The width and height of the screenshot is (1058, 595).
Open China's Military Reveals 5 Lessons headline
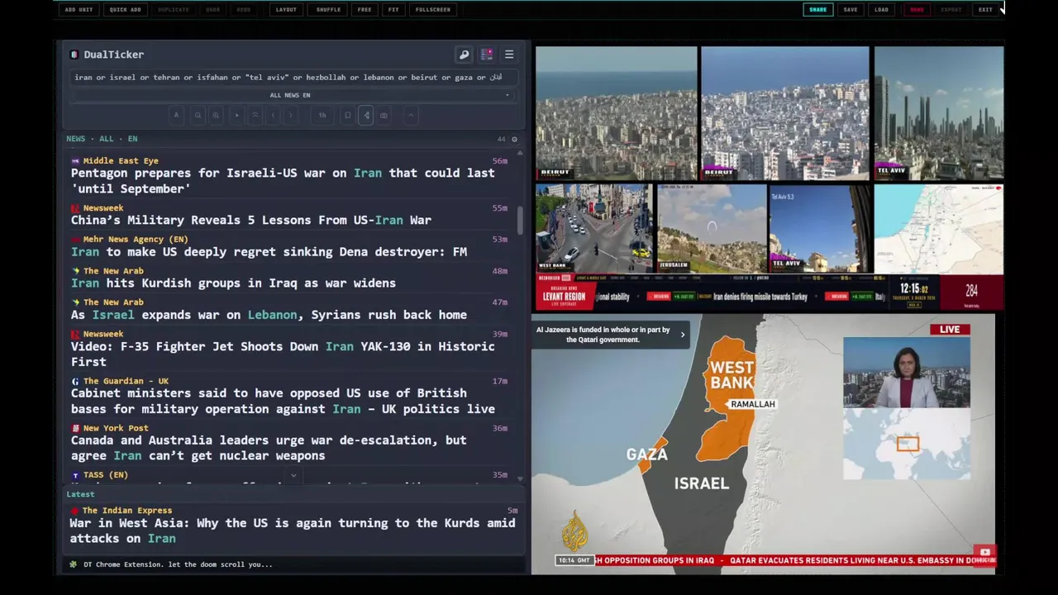tap(251, 220)
